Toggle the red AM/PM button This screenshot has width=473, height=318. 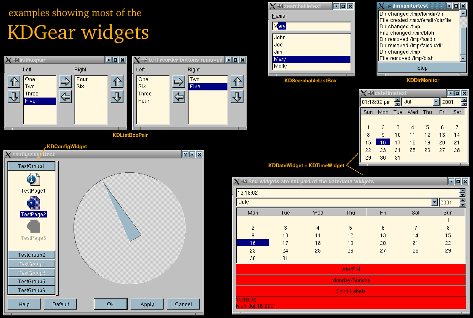[x=351, y=269]
